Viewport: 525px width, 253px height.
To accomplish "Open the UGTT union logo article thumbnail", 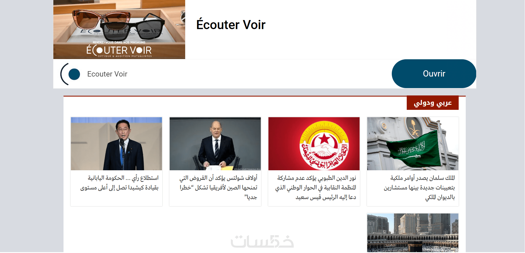I will tap(314, 144).
